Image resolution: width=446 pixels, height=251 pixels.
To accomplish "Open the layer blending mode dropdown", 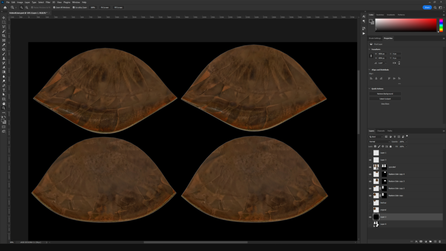I will coord(379,142).
